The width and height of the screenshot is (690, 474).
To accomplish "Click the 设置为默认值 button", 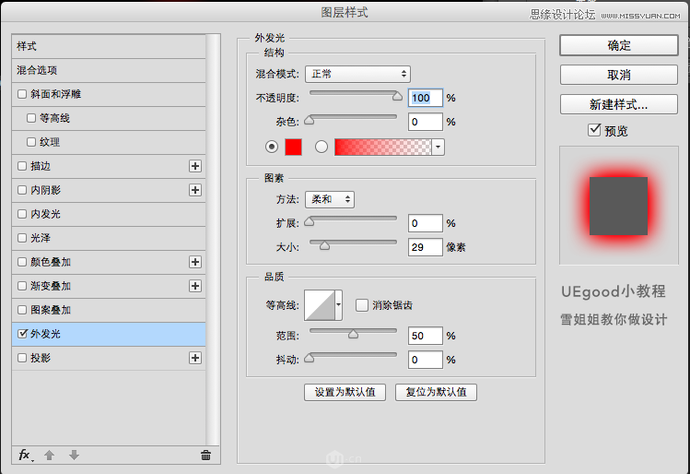I will point(345,392).
